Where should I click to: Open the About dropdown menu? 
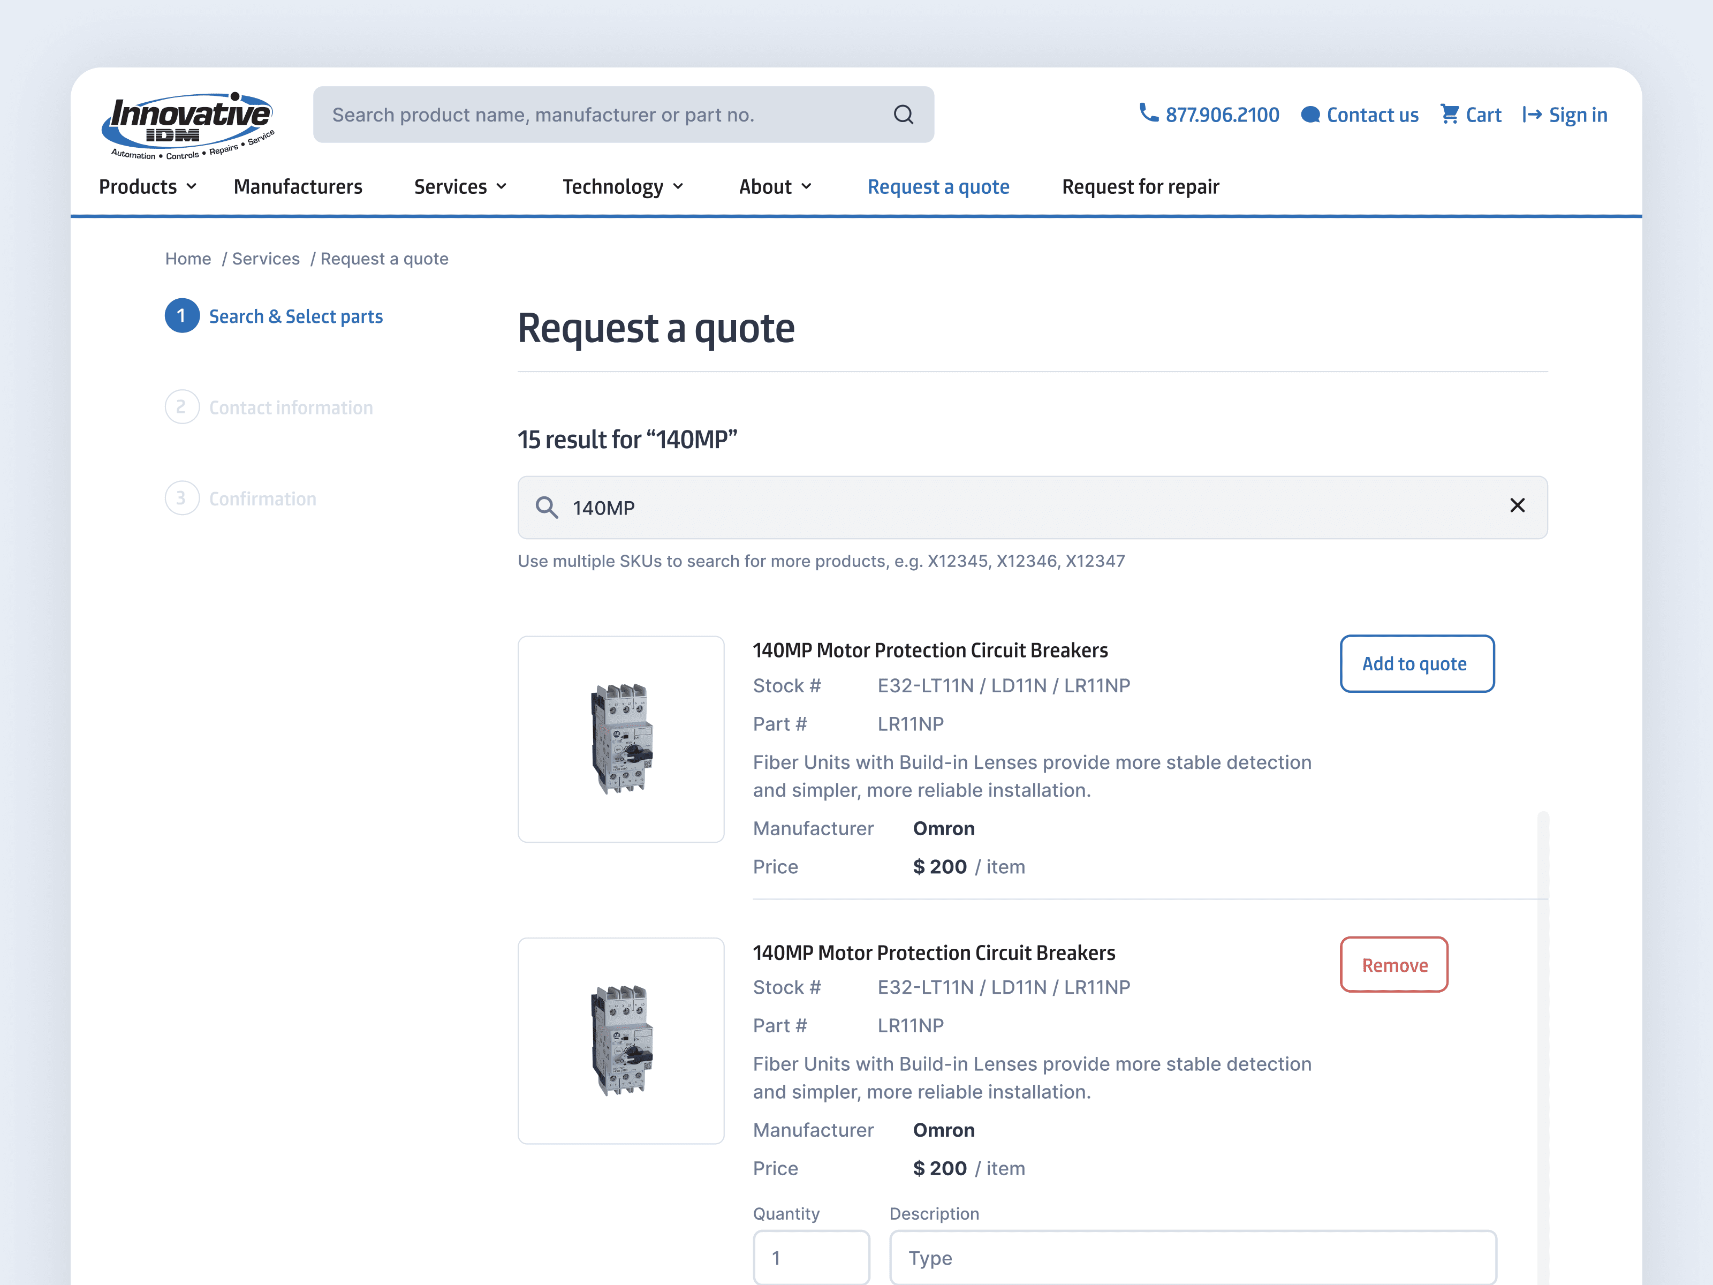(775, 187)
